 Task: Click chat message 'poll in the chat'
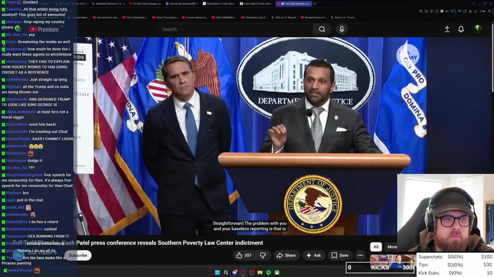[x=30, y=200]
